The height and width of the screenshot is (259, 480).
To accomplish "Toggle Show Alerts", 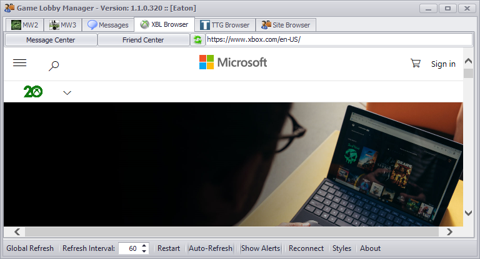I will click(x=261, y=248).
